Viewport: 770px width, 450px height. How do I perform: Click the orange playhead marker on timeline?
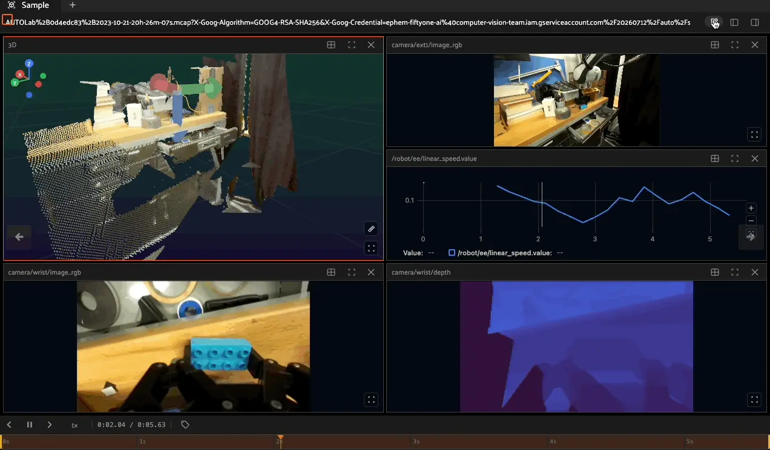pyautogui.click(x=280, y=438)
